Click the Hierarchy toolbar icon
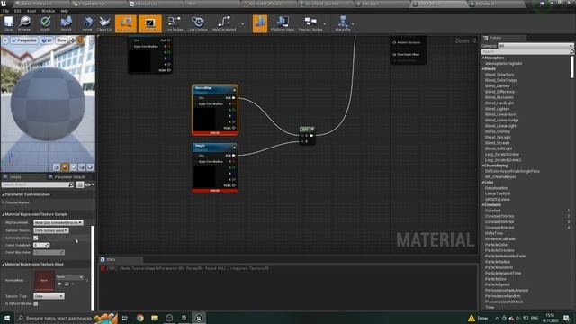Image resolution: width=576 pixels, height=324 pixels. [x=343, y=23]
